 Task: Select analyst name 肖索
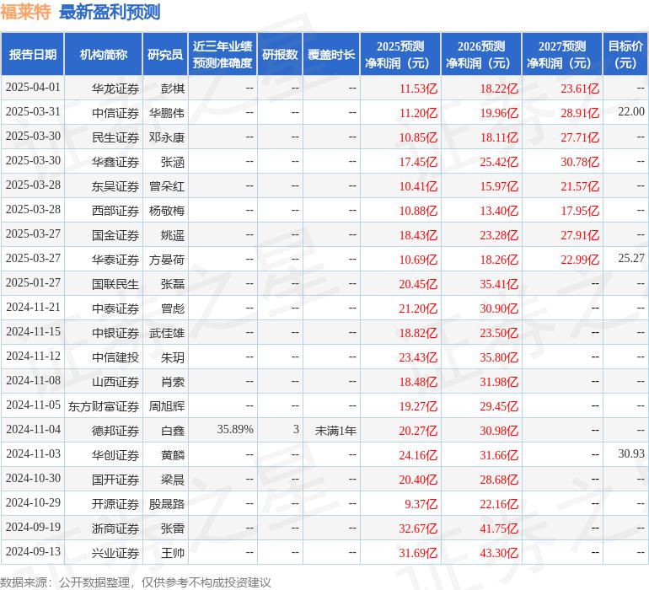tap(173, 381)
